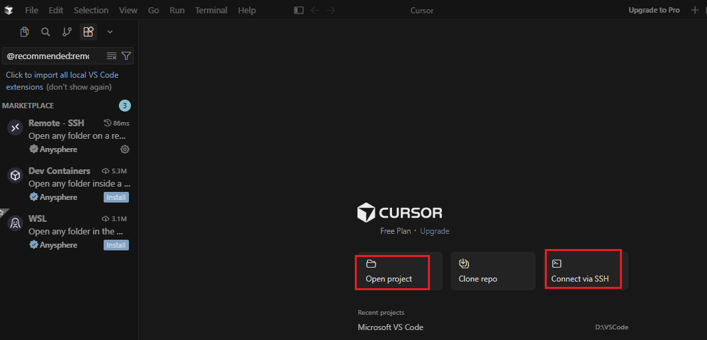
Task: Import all local VS Code extensions
Action: coord(62,80)
